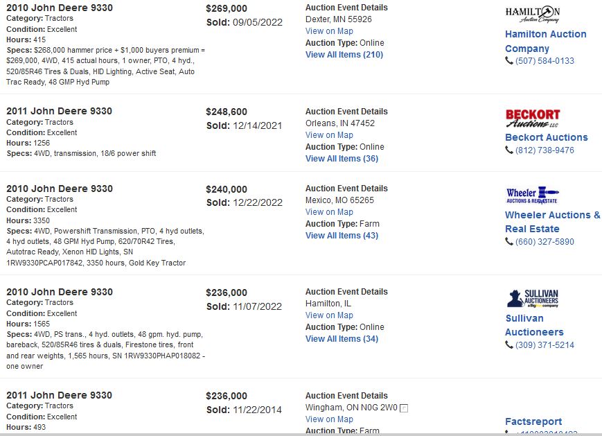Viewport: 602px width, 436px height.
Task: Click small box icon beside Wingham, ON
Action: click(x=404, y=408)
